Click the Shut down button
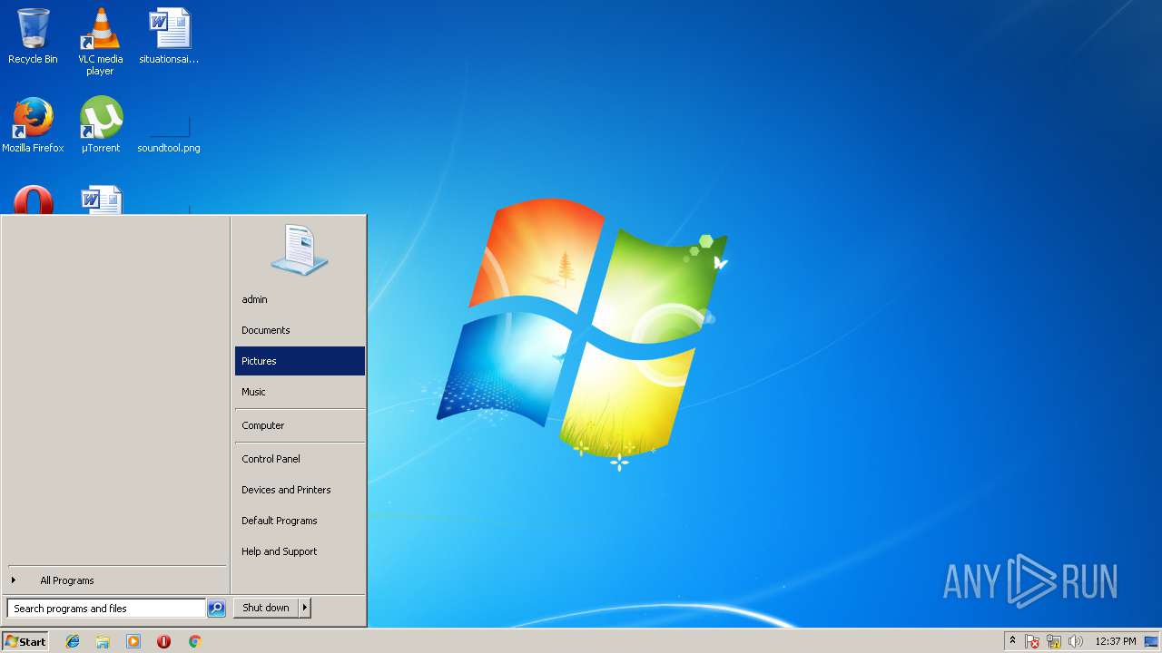The image size is (1162, 653). (x=266, y=608)
